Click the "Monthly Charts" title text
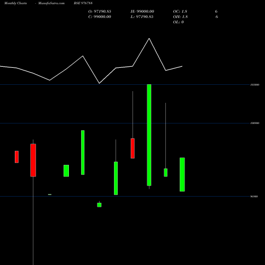The width and height of the screenshot is (265, 265). pyautogui.click(x=15, y=3)
